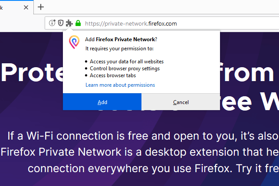Open a new tab with plus button
This screenshot has height=186, width=279.
tap(41, 7)
